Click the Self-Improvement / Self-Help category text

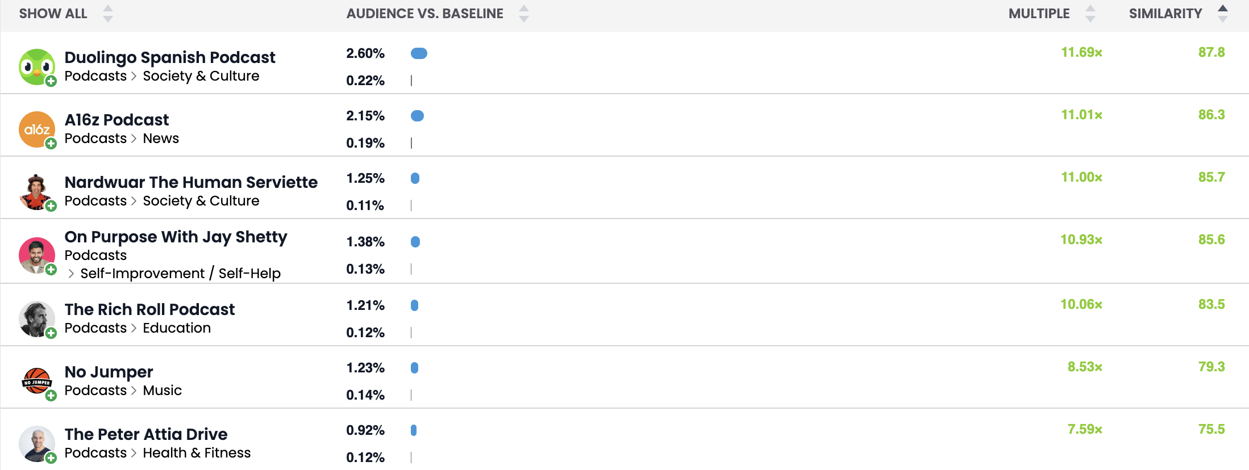(180, 274)
